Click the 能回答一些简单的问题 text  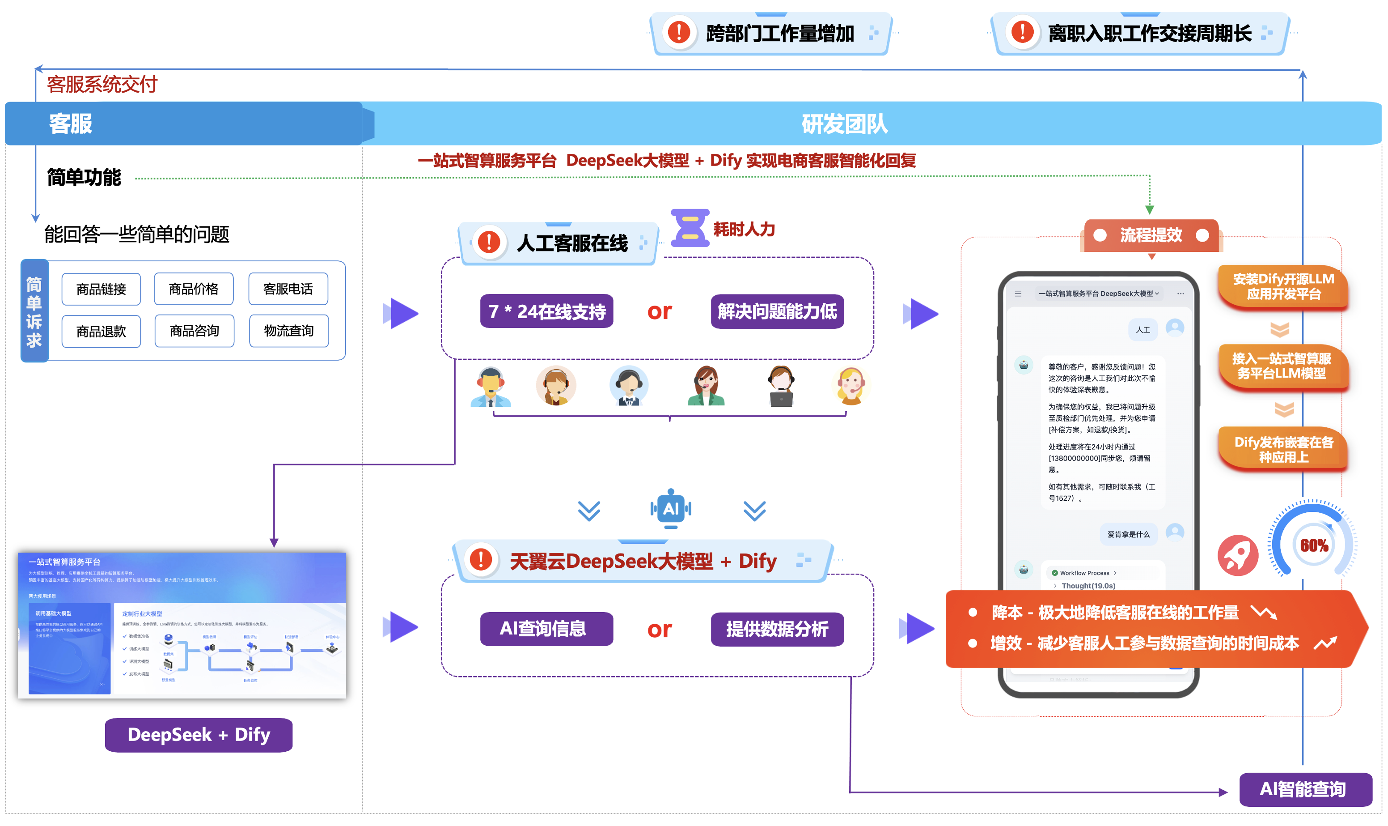(137, 234)
